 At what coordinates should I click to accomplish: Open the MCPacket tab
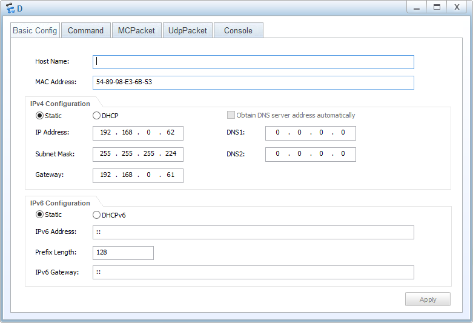pyautogui.click(x=136, y=30)
